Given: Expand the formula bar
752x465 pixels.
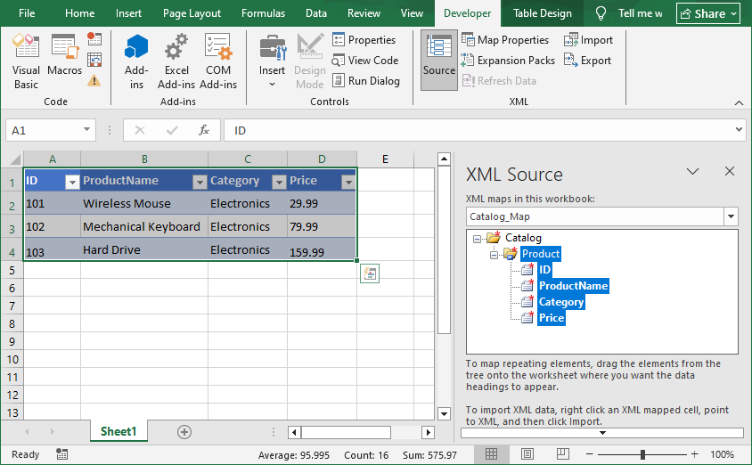Looking at the screenshot, I should (739, 129).
